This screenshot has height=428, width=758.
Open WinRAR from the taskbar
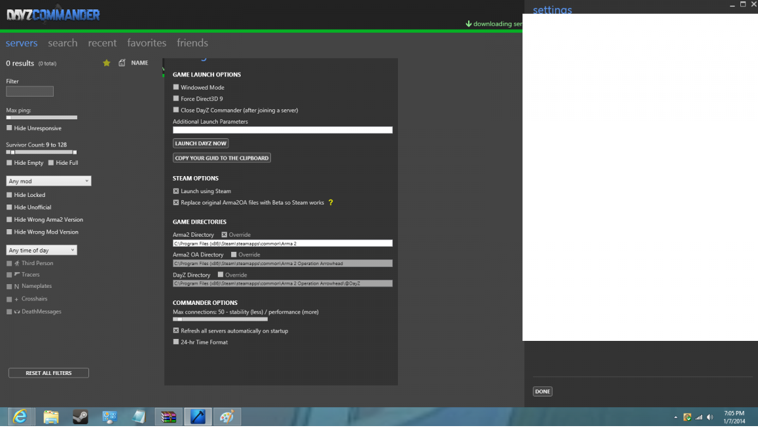tap(169, 417)
